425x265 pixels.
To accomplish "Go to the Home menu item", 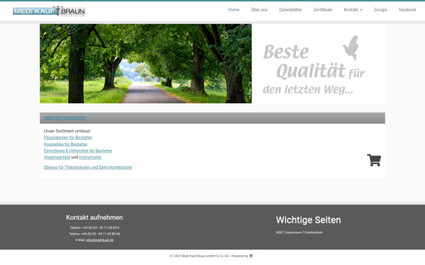I will (x=234, y=10).
